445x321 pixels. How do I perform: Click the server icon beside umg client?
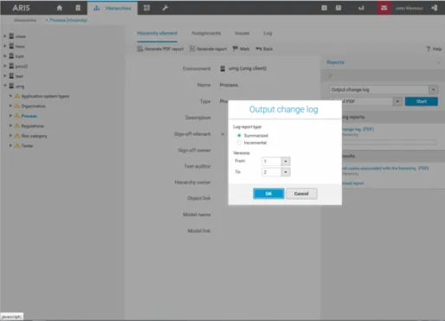coord(222,68)
